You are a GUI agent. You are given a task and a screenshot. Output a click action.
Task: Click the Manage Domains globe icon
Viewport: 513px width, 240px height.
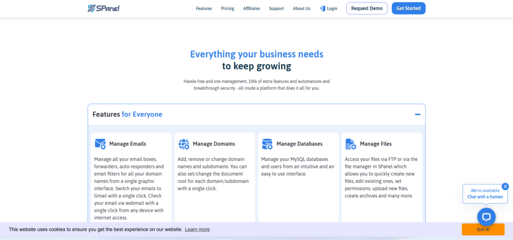[184, 144]
